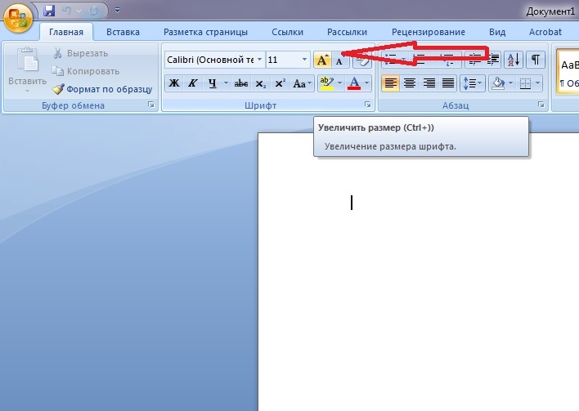The height and width of the screenshot is (411, 579).
Task: Open the round Office button menu
Action: (18, 17)
